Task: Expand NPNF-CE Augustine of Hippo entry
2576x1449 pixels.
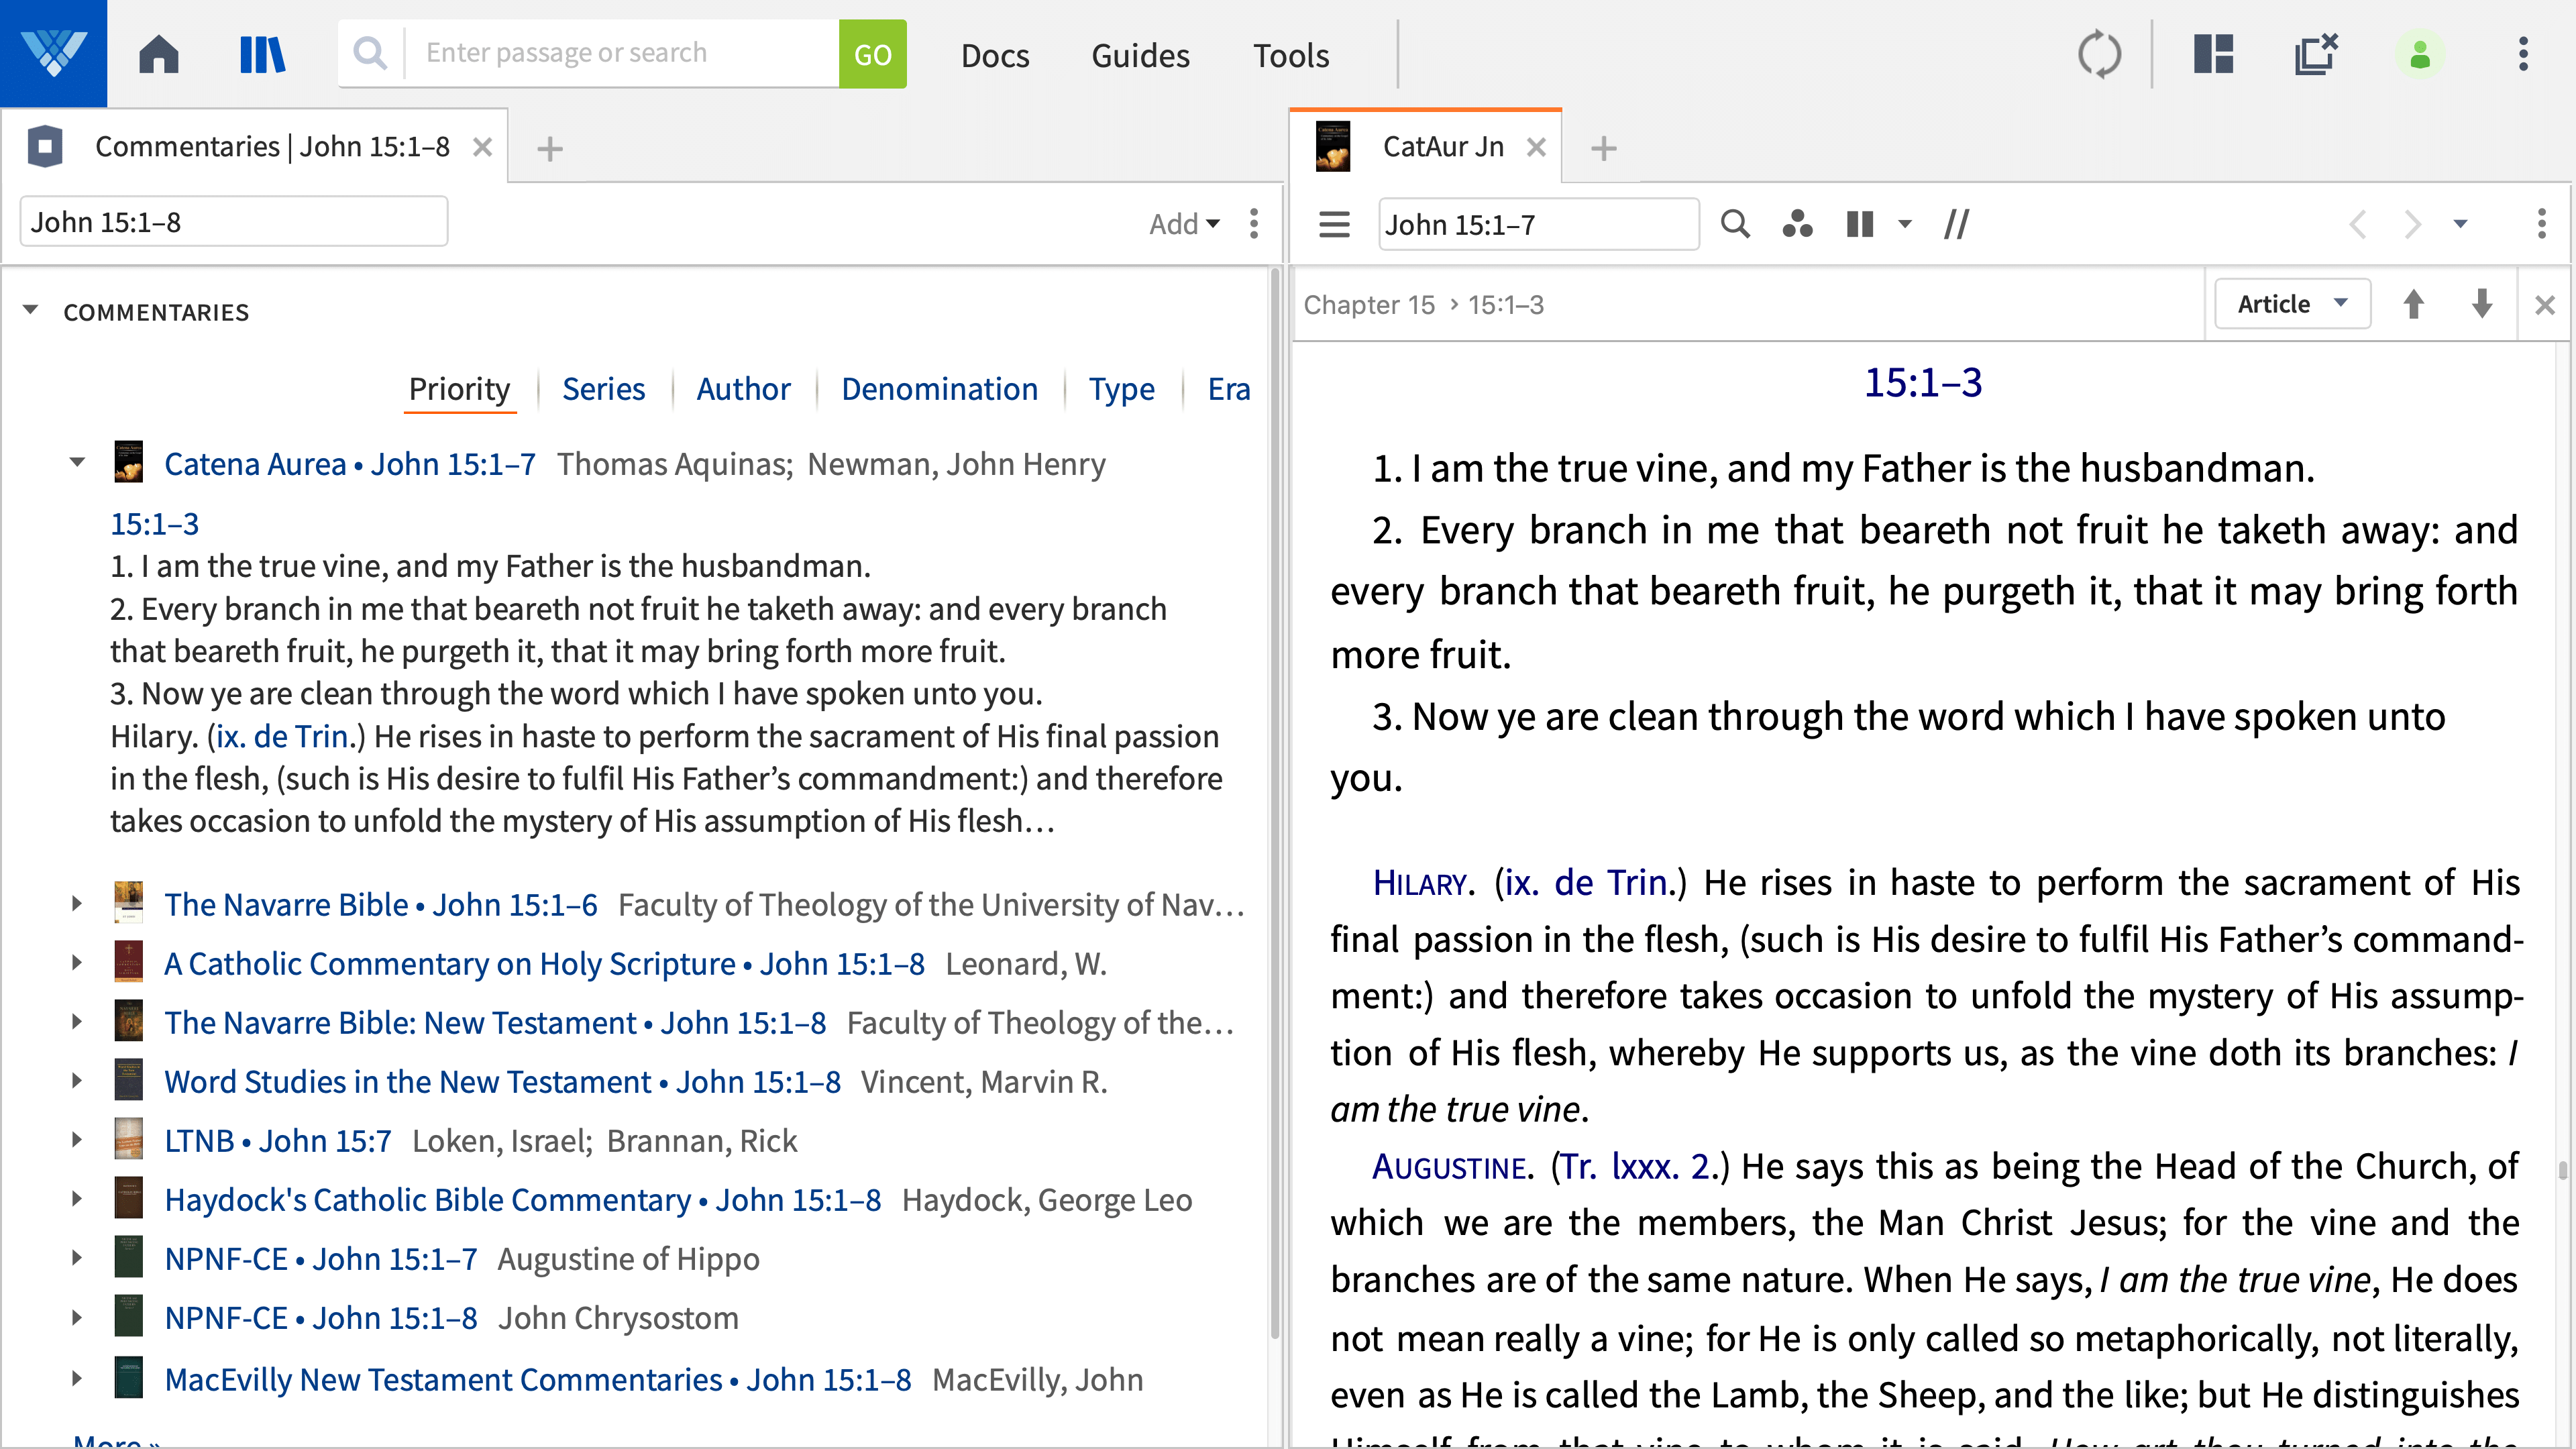Action: [77, 1258]
